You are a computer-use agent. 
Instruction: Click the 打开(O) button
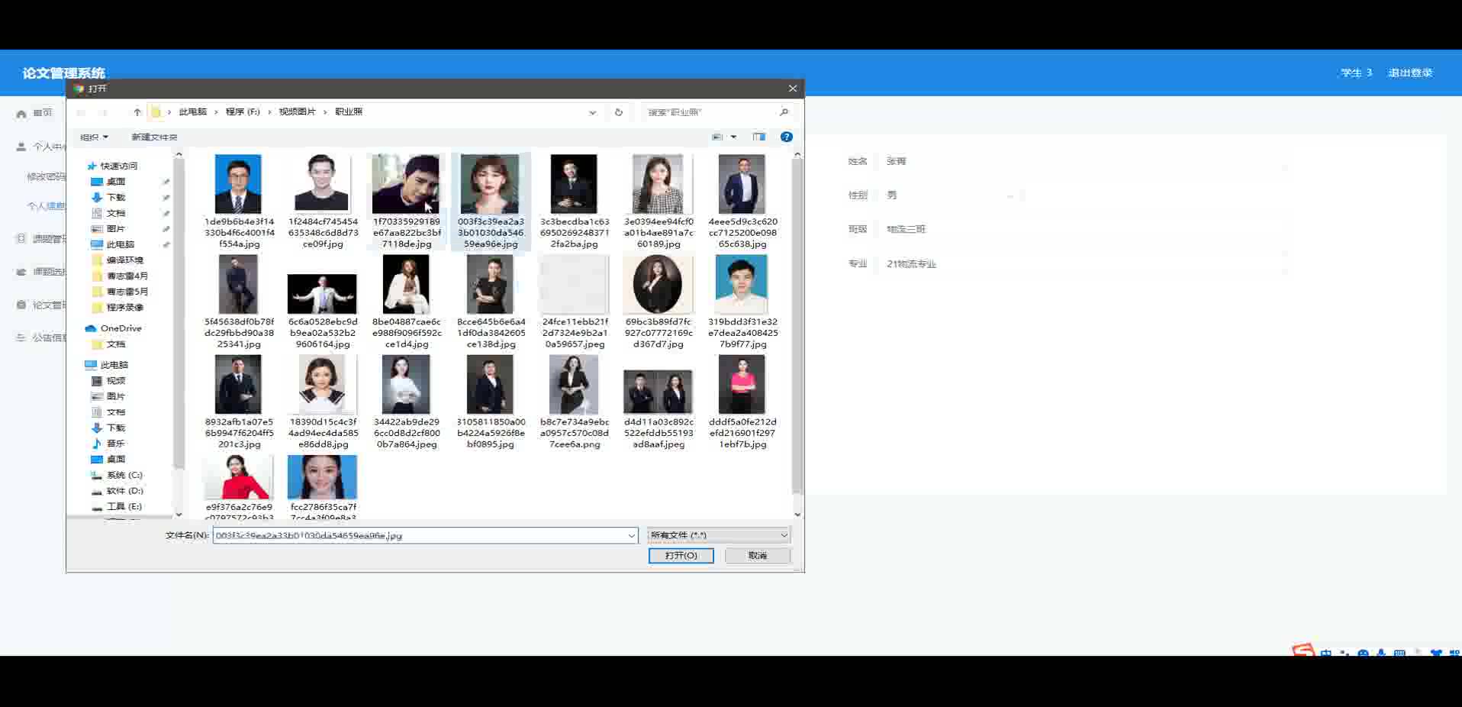[681, 556]
